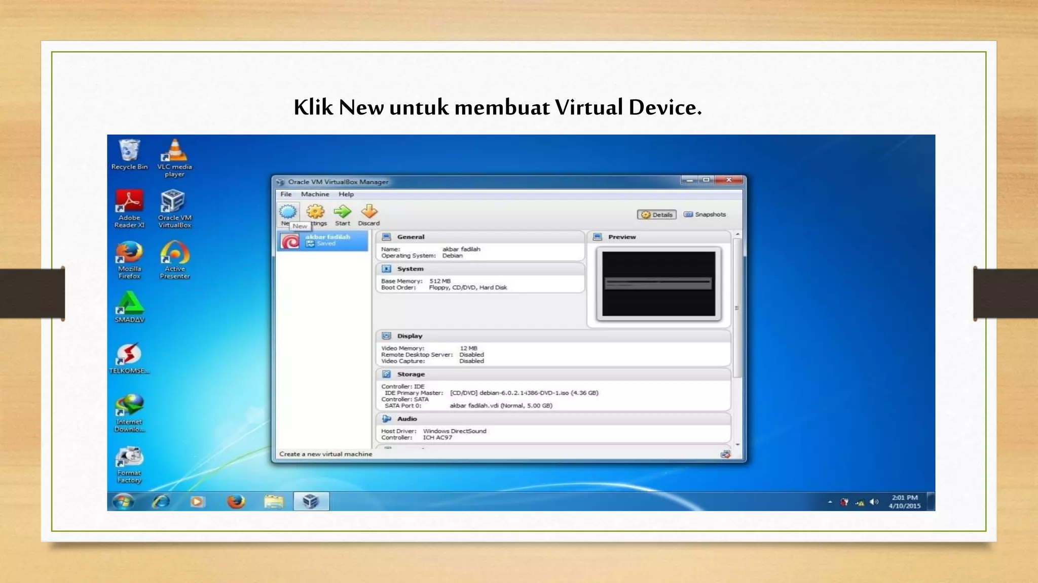The height and width of the screenshot is (583, 1038).
Task: Click the Storage section title
Action: [x=411, y=374]
